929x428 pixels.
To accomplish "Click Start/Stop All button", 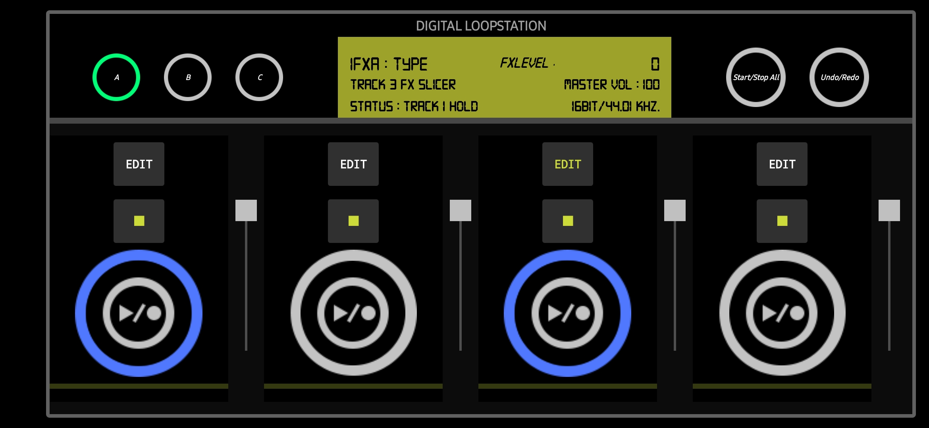I will coord(756,77).
